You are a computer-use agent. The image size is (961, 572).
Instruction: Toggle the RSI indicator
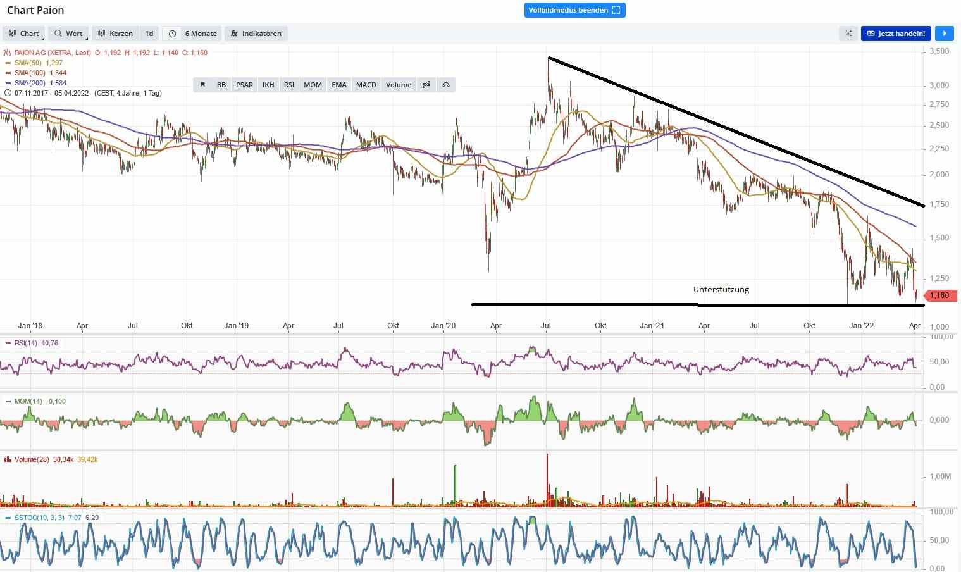(289, 85)
